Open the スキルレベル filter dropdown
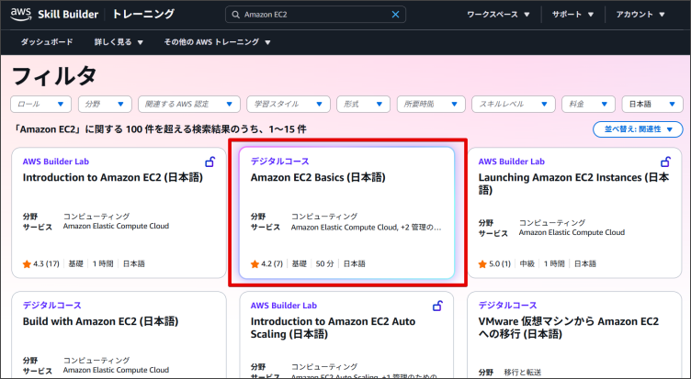The width and height of the screenshot is (691, 379). (515, 105)
